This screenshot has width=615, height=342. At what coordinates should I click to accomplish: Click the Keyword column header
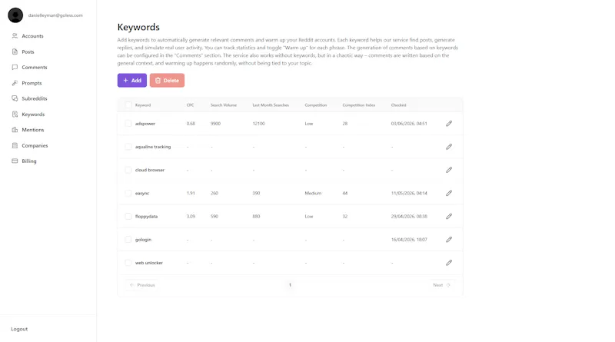pyautogui.click(x=143, y=105)
